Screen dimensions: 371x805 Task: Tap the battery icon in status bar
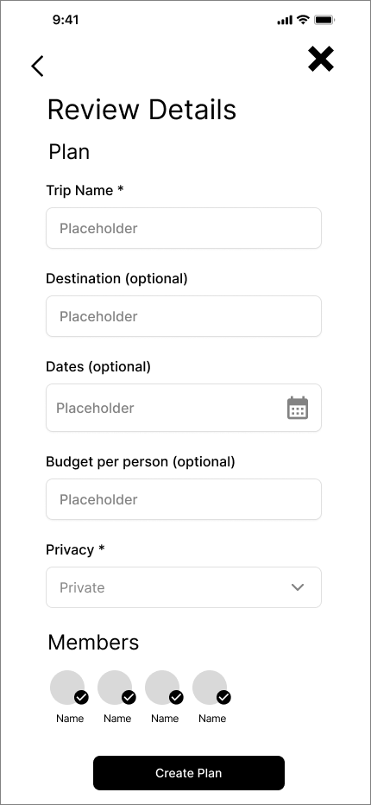click(324, 20)
